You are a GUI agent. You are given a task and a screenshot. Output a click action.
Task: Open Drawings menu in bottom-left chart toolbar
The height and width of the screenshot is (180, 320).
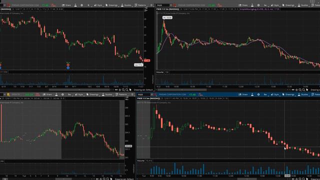click(x=92, y=94)
